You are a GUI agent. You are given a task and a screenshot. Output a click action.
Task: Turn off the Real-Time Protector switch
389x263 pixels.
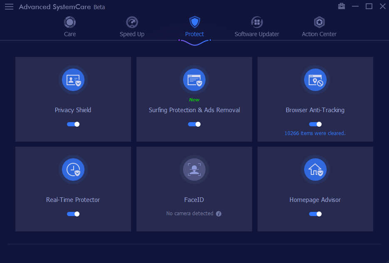coord(73,214)
